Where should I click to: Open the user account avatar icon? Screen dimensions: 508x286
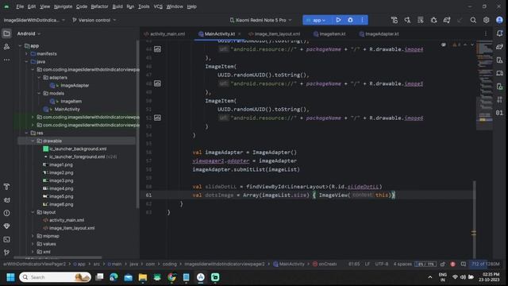coord(499,20)
